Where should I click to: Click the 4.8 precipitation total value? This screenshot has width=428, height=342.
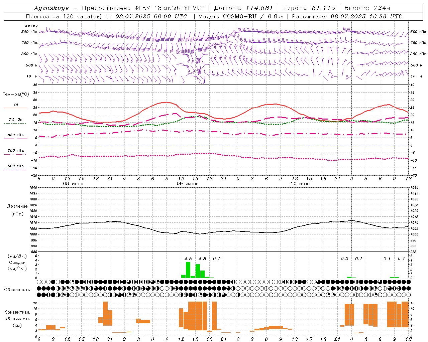(202, 259)
